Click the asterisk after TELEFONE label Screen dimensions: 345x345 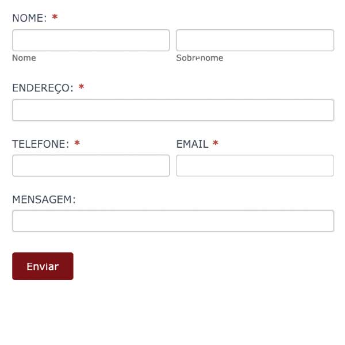click(x=77, y=144)
